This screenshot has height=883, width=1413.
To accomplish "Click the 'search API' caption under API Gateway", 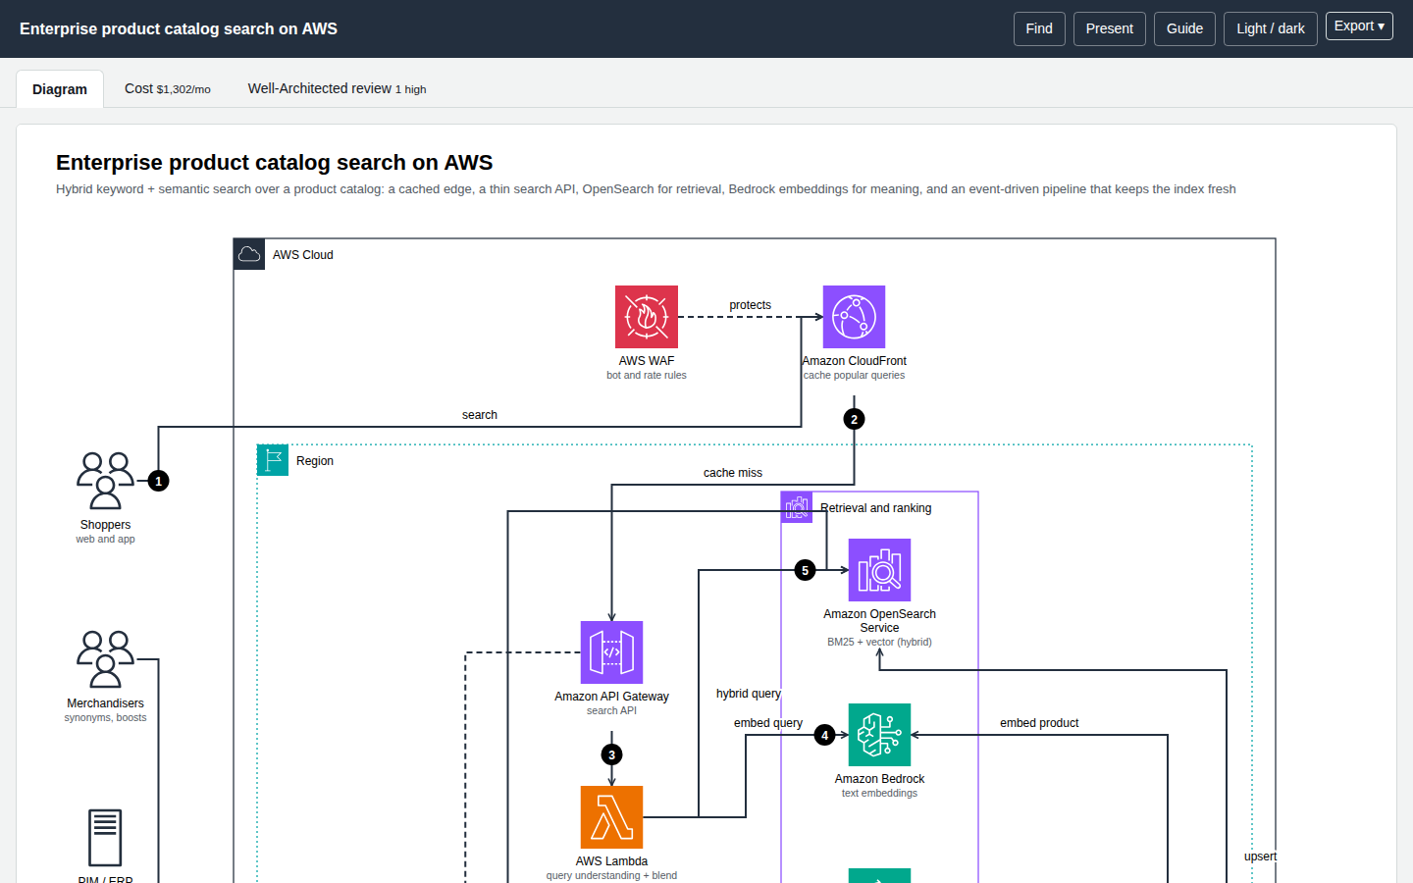I will [x=611, y=710].
